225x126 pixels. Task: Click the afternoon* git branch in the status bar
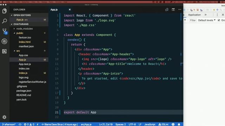pyautogui.click(x=9, y=125)
